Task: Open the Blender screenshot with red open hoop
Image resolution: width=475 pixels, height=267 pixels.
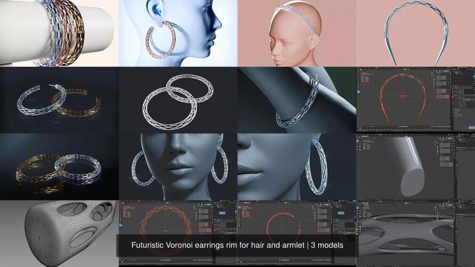Action: [297, 234]
